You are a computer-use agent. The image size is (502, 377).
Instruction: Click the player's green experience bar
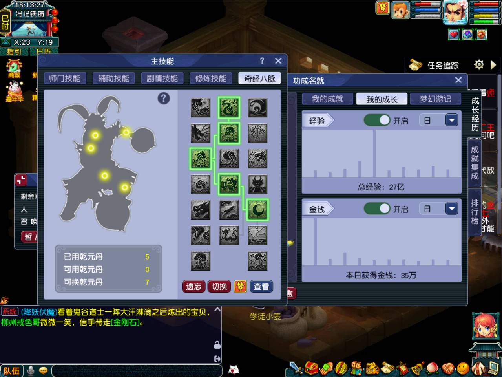coord(486,21)
